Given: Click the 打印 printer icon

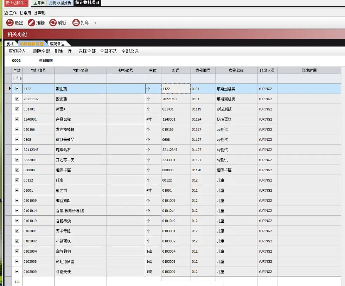Looking at the screenshot, I should 76,23.
